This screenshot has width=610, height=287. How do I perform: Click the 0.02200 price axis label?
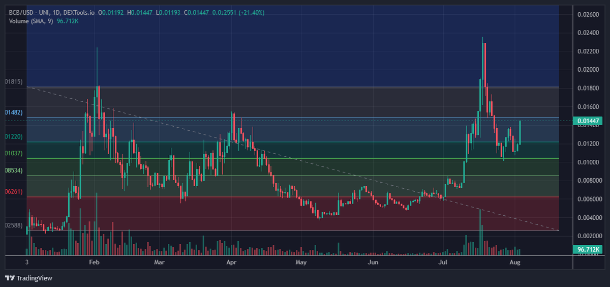(589, 51)
